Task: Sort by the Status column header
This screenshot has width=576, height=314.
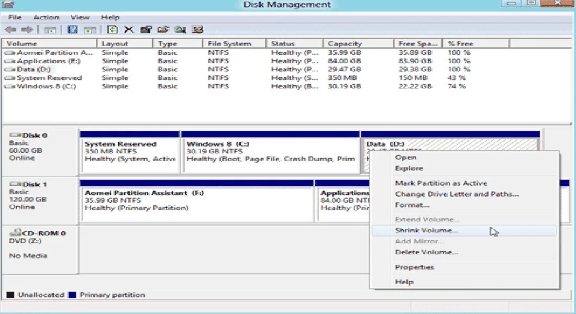Action: (x=295, y=43)
